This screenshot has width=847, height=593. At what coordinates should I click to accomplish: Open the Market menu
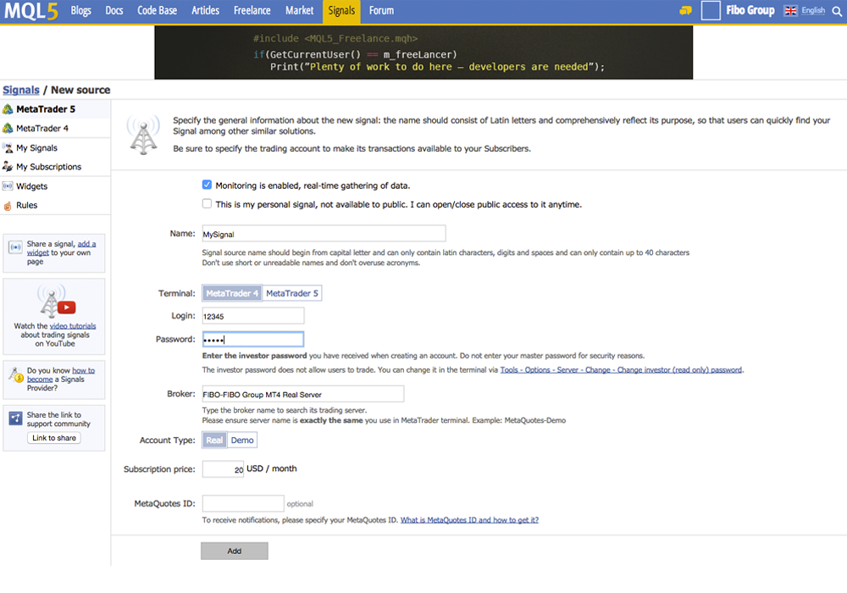pyautogui.click(x=300, y=11)
